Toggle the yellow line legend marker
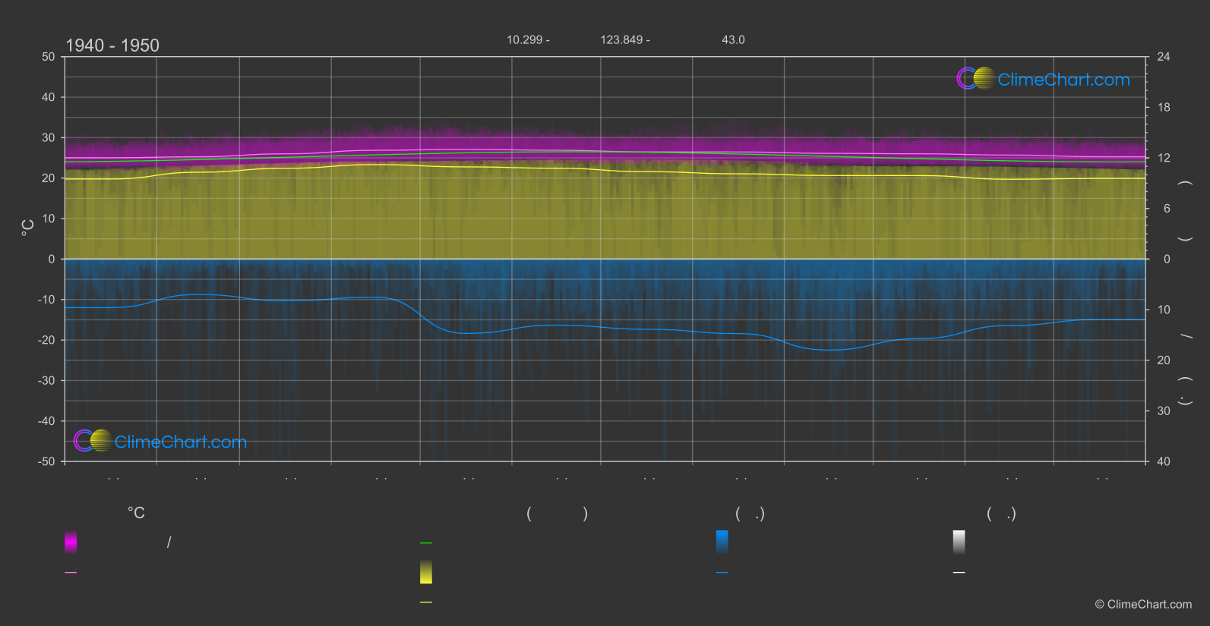The image size is (1210, 626). coord(426,602)
